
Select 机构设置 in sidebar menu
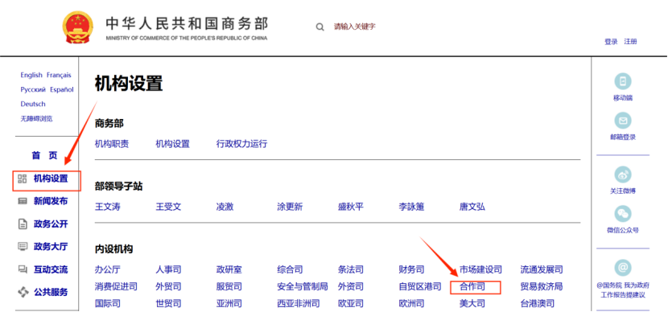(x=51, y=179)
